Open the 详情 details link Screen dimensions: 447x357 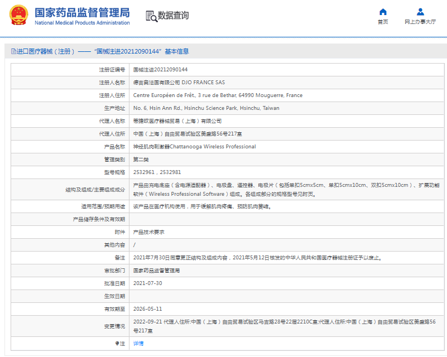138,344
